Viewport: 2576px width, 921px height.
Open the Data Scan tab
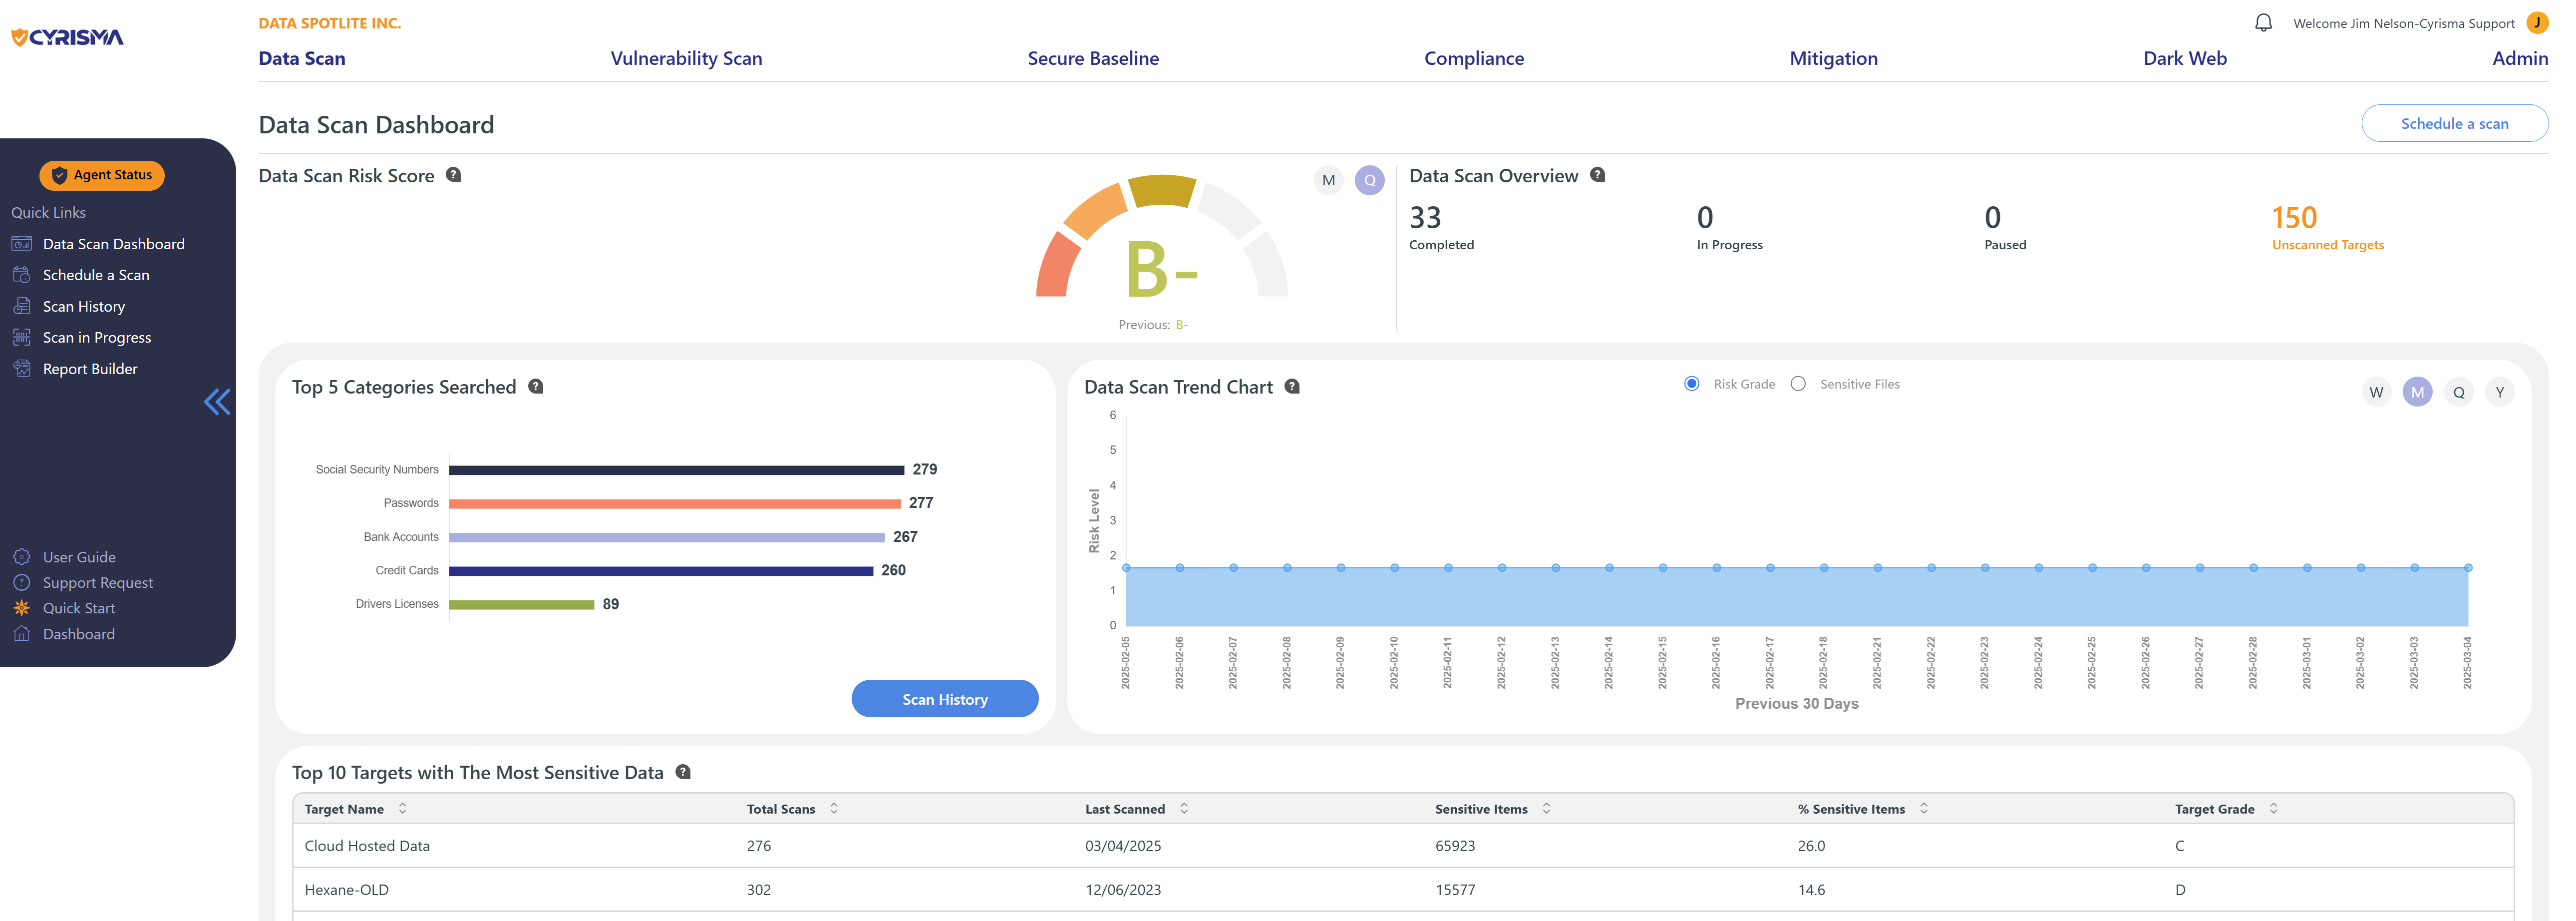pos(302,58)
